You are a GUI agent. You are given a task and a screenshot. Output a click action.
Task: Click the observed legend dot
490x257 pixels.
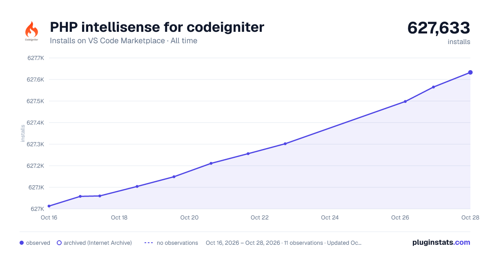pos(22,243)
